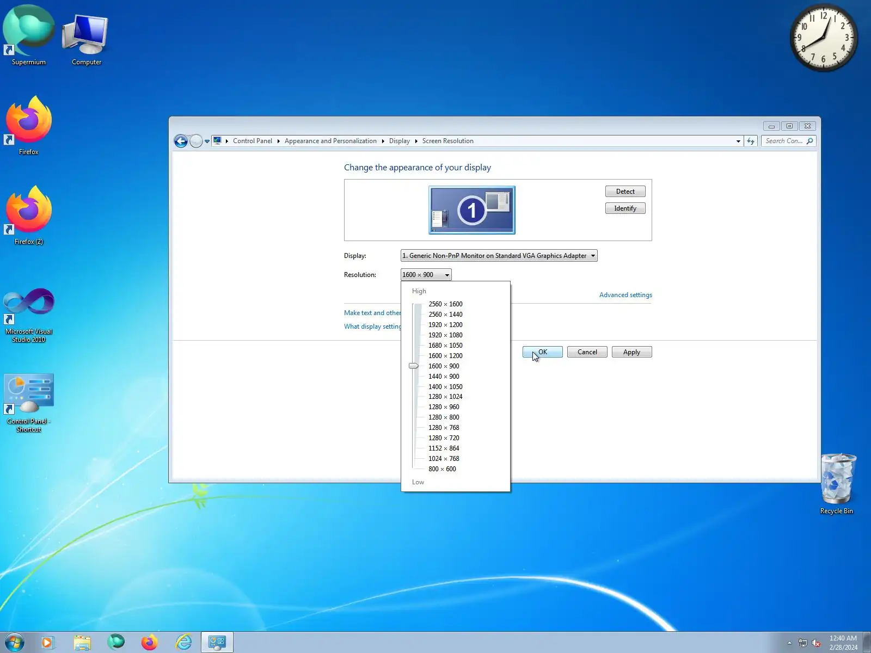The height and width of the screenshot is (653, 871).
Task: Choose 1920 × 1080 resolution
Action: pos(445,335)
